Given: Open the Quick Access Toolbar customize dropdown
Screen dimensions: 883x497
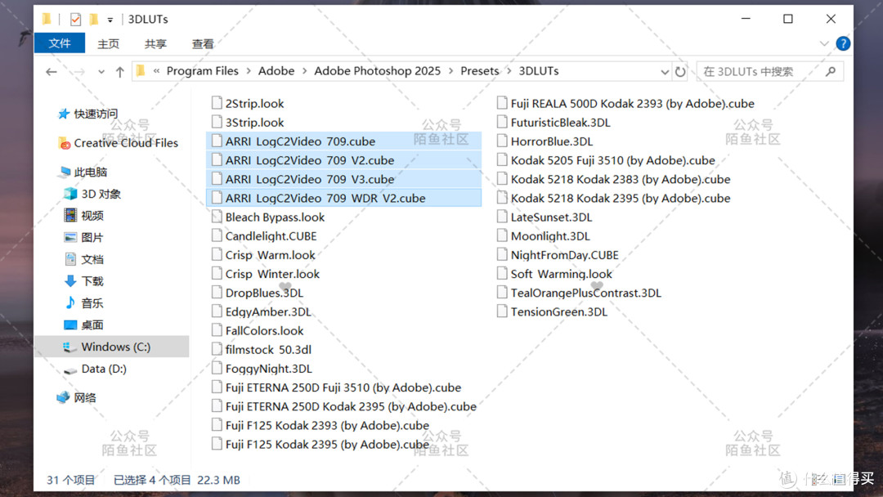Looking at the screenshot, I should pyautogui.click(x=110, y=20).
